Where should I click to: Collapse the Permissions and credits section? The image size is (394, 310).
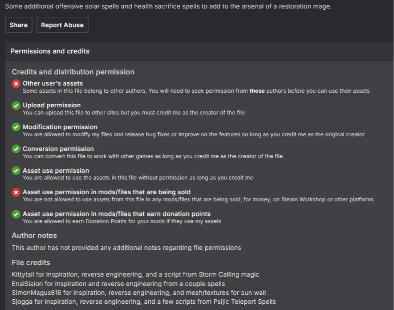click(x=199, y=51)
